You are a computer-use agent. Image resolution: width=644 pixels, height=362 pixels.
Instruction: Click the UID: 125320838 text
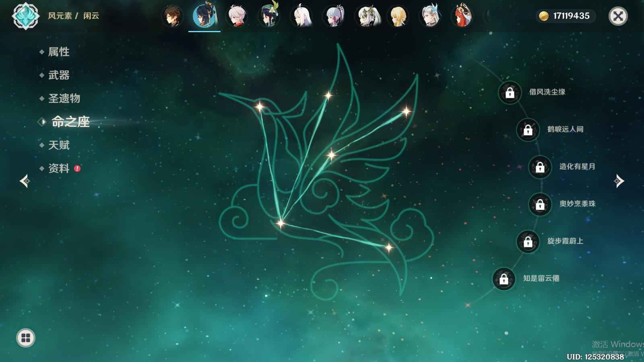pos(595,357)
